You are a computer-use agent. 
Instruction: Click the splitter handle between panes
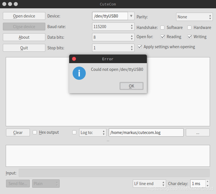tap(108, 141)
